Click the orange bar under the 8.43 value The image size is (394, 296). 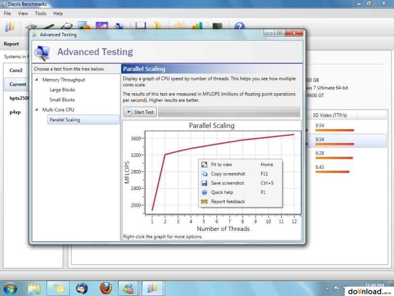tap(332, 172)
